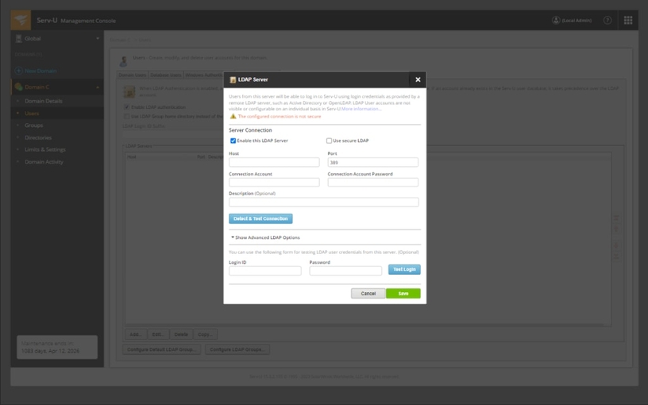The image size is (648, 405).
Task: Expand Show Advanced LDAP Options
Action: pyautogui.click(x=265, y=237)
